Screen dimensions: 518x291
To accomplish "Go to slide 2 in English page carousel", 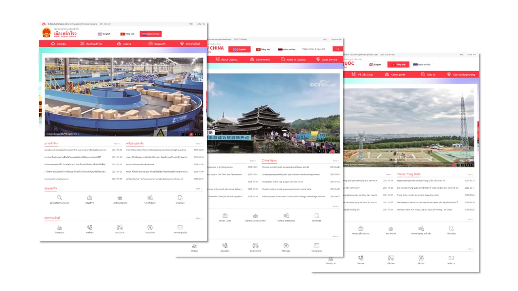I will 324,151.
